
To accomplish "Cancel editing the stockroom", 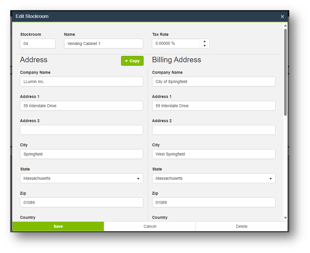I will pos(150,226).
